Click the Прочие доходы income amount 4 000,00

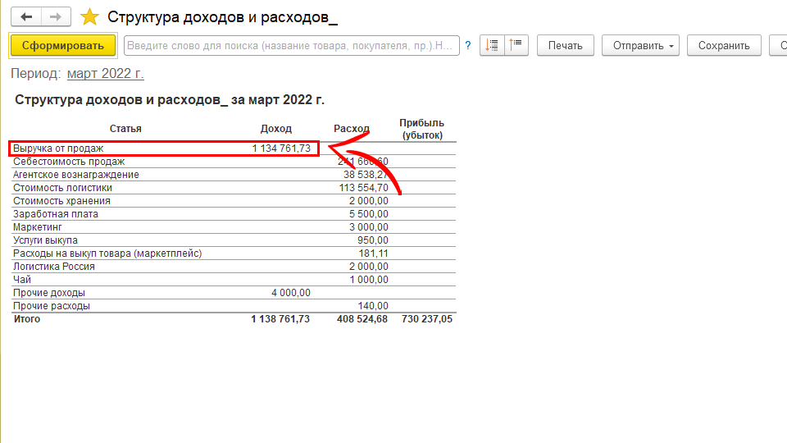[x=291, y=293]
